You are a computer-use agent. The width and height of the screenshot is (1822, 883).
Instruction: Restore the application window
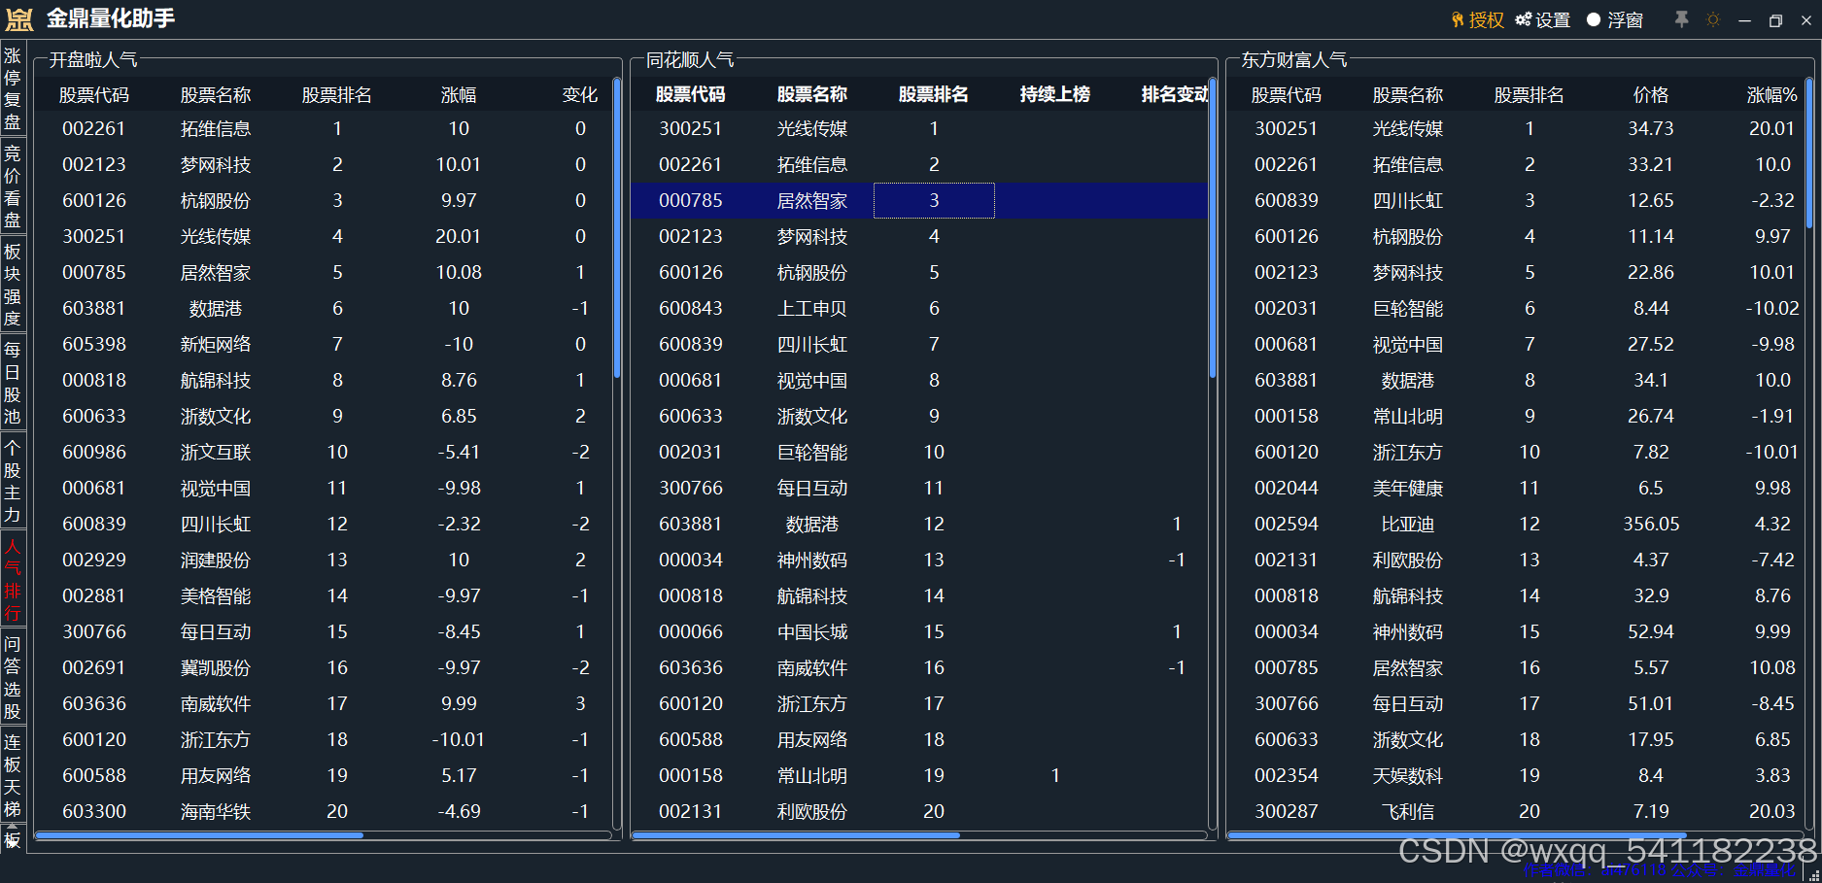tap(1775, 20)
